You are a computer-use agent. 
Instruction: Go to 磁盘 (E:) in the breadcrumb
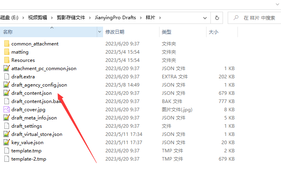(x=9, y=18)
